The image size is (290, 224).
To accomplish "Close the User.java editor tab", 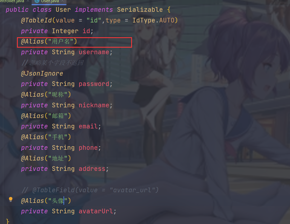I will 62,1.
